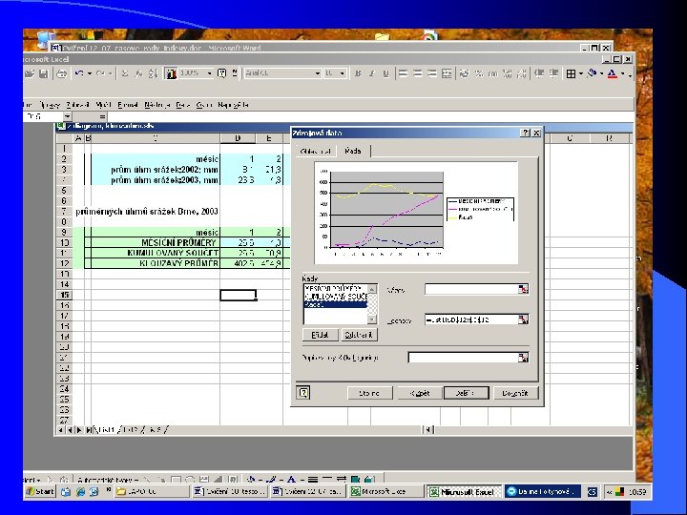Click the Sort Ascending A-Z icon
687x515 pixels.
point(153,73)
